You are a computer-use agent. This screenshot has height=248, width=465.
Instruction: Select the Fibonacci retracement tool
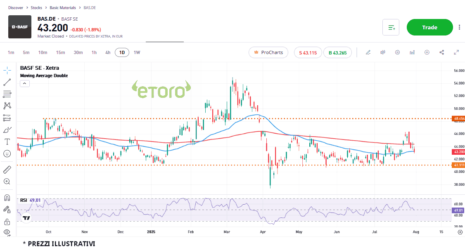[x=7, y=94]
